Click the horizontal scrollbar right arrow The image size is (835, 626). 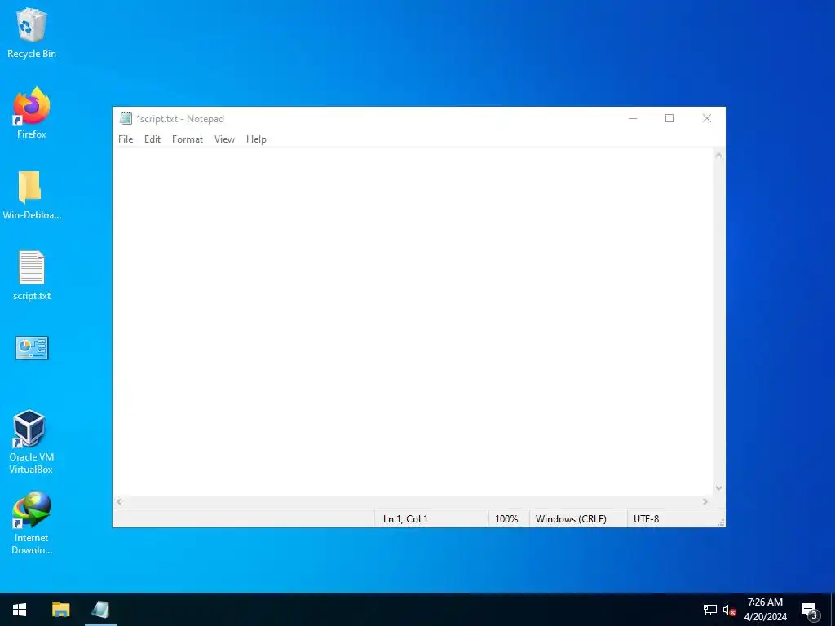click(705, 501)
